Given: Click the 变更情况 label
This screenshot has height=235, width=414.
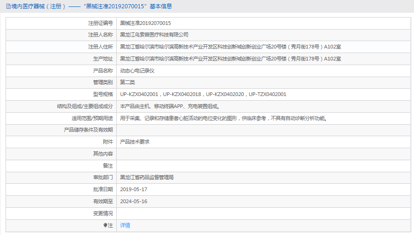Looking at the screenshot, I should (103, 213).
